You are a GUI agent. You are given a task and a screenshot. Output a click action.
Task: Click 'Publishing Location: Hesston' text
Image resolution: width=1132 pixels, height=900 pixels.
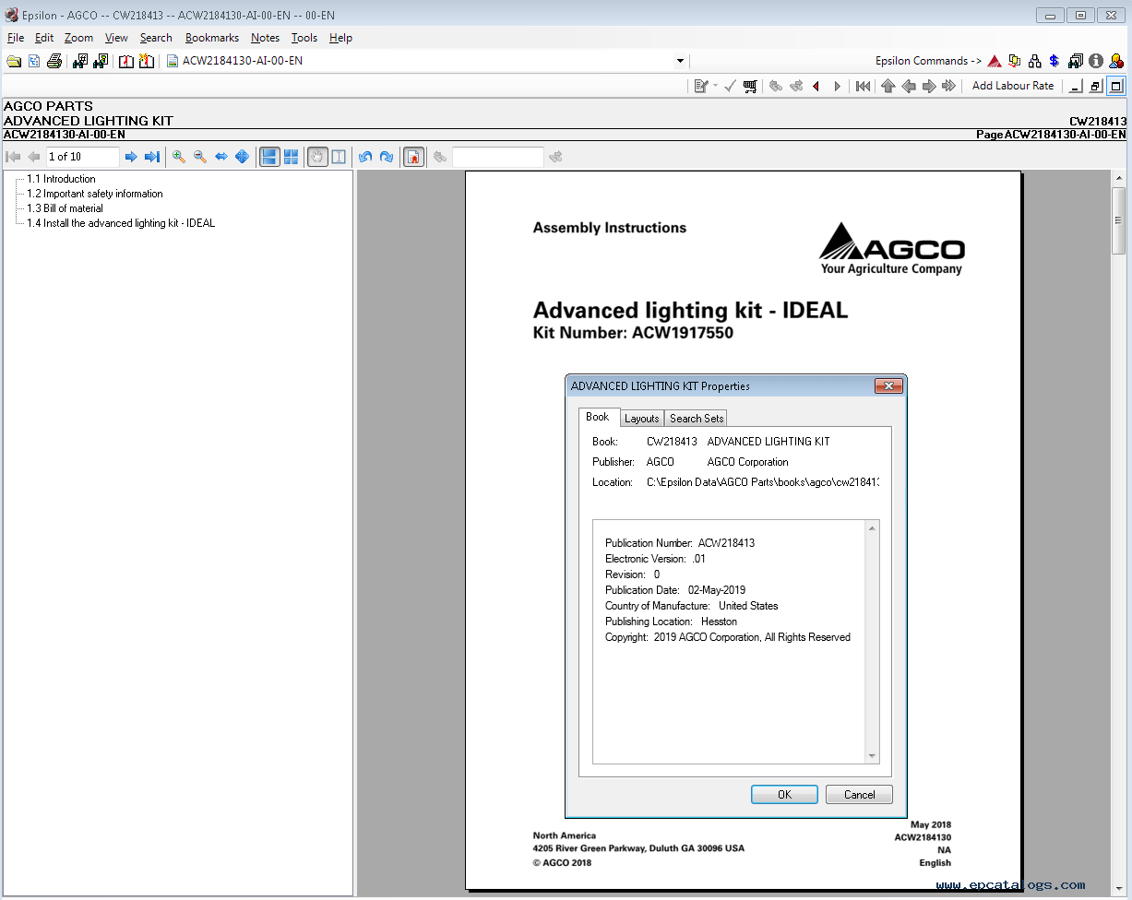[x=671, y=622]
